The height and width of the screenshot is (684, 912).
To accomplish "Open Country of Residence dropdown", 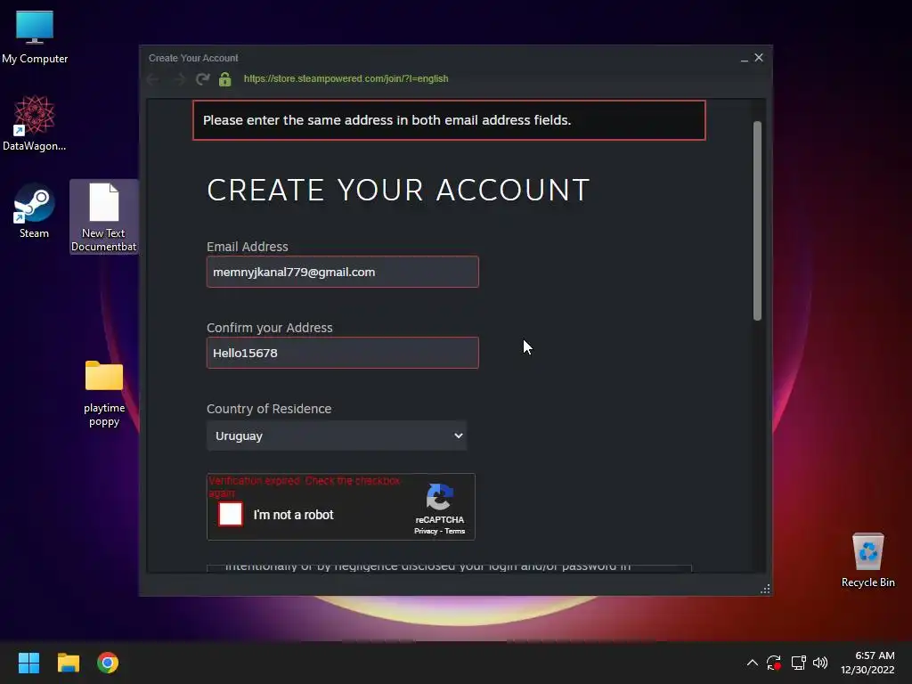I will pyautogui.click(x=337, y=436).
